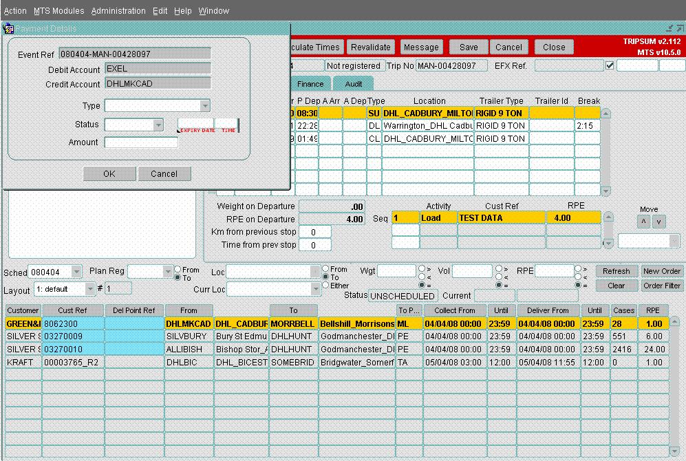Click the activity list scroll-up arrow
This screenshot has height=461, width=686.
(608, 217)
